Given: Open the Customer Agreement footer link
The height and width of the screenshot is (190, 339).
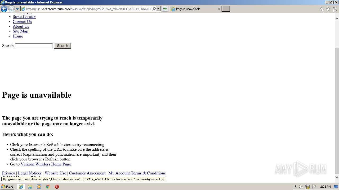Looking at the screenshot, I should point(87,173).
